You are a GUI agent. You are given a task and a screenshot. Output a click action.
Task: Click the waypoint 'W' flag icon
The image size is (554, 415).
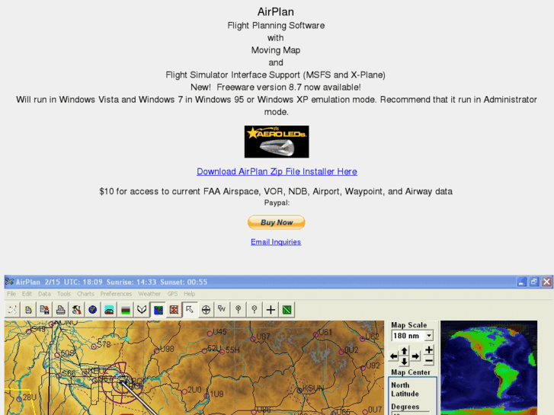coord(222,310)
